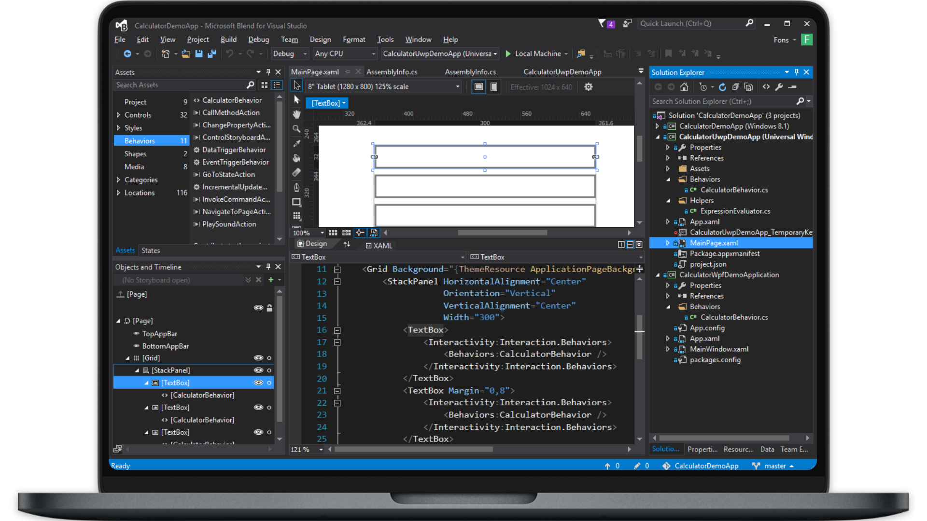The image size is (927, 521).
Task: Open the Any CPU platform dropdown
Action: pos(345,54)
